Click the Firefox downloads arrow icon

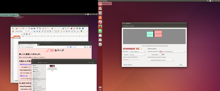point(87,47)
